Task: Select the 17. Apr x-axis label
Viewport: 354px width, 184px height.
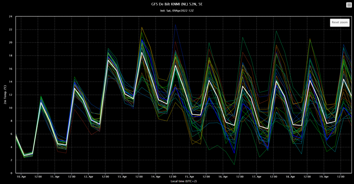Action: [257, 177]
